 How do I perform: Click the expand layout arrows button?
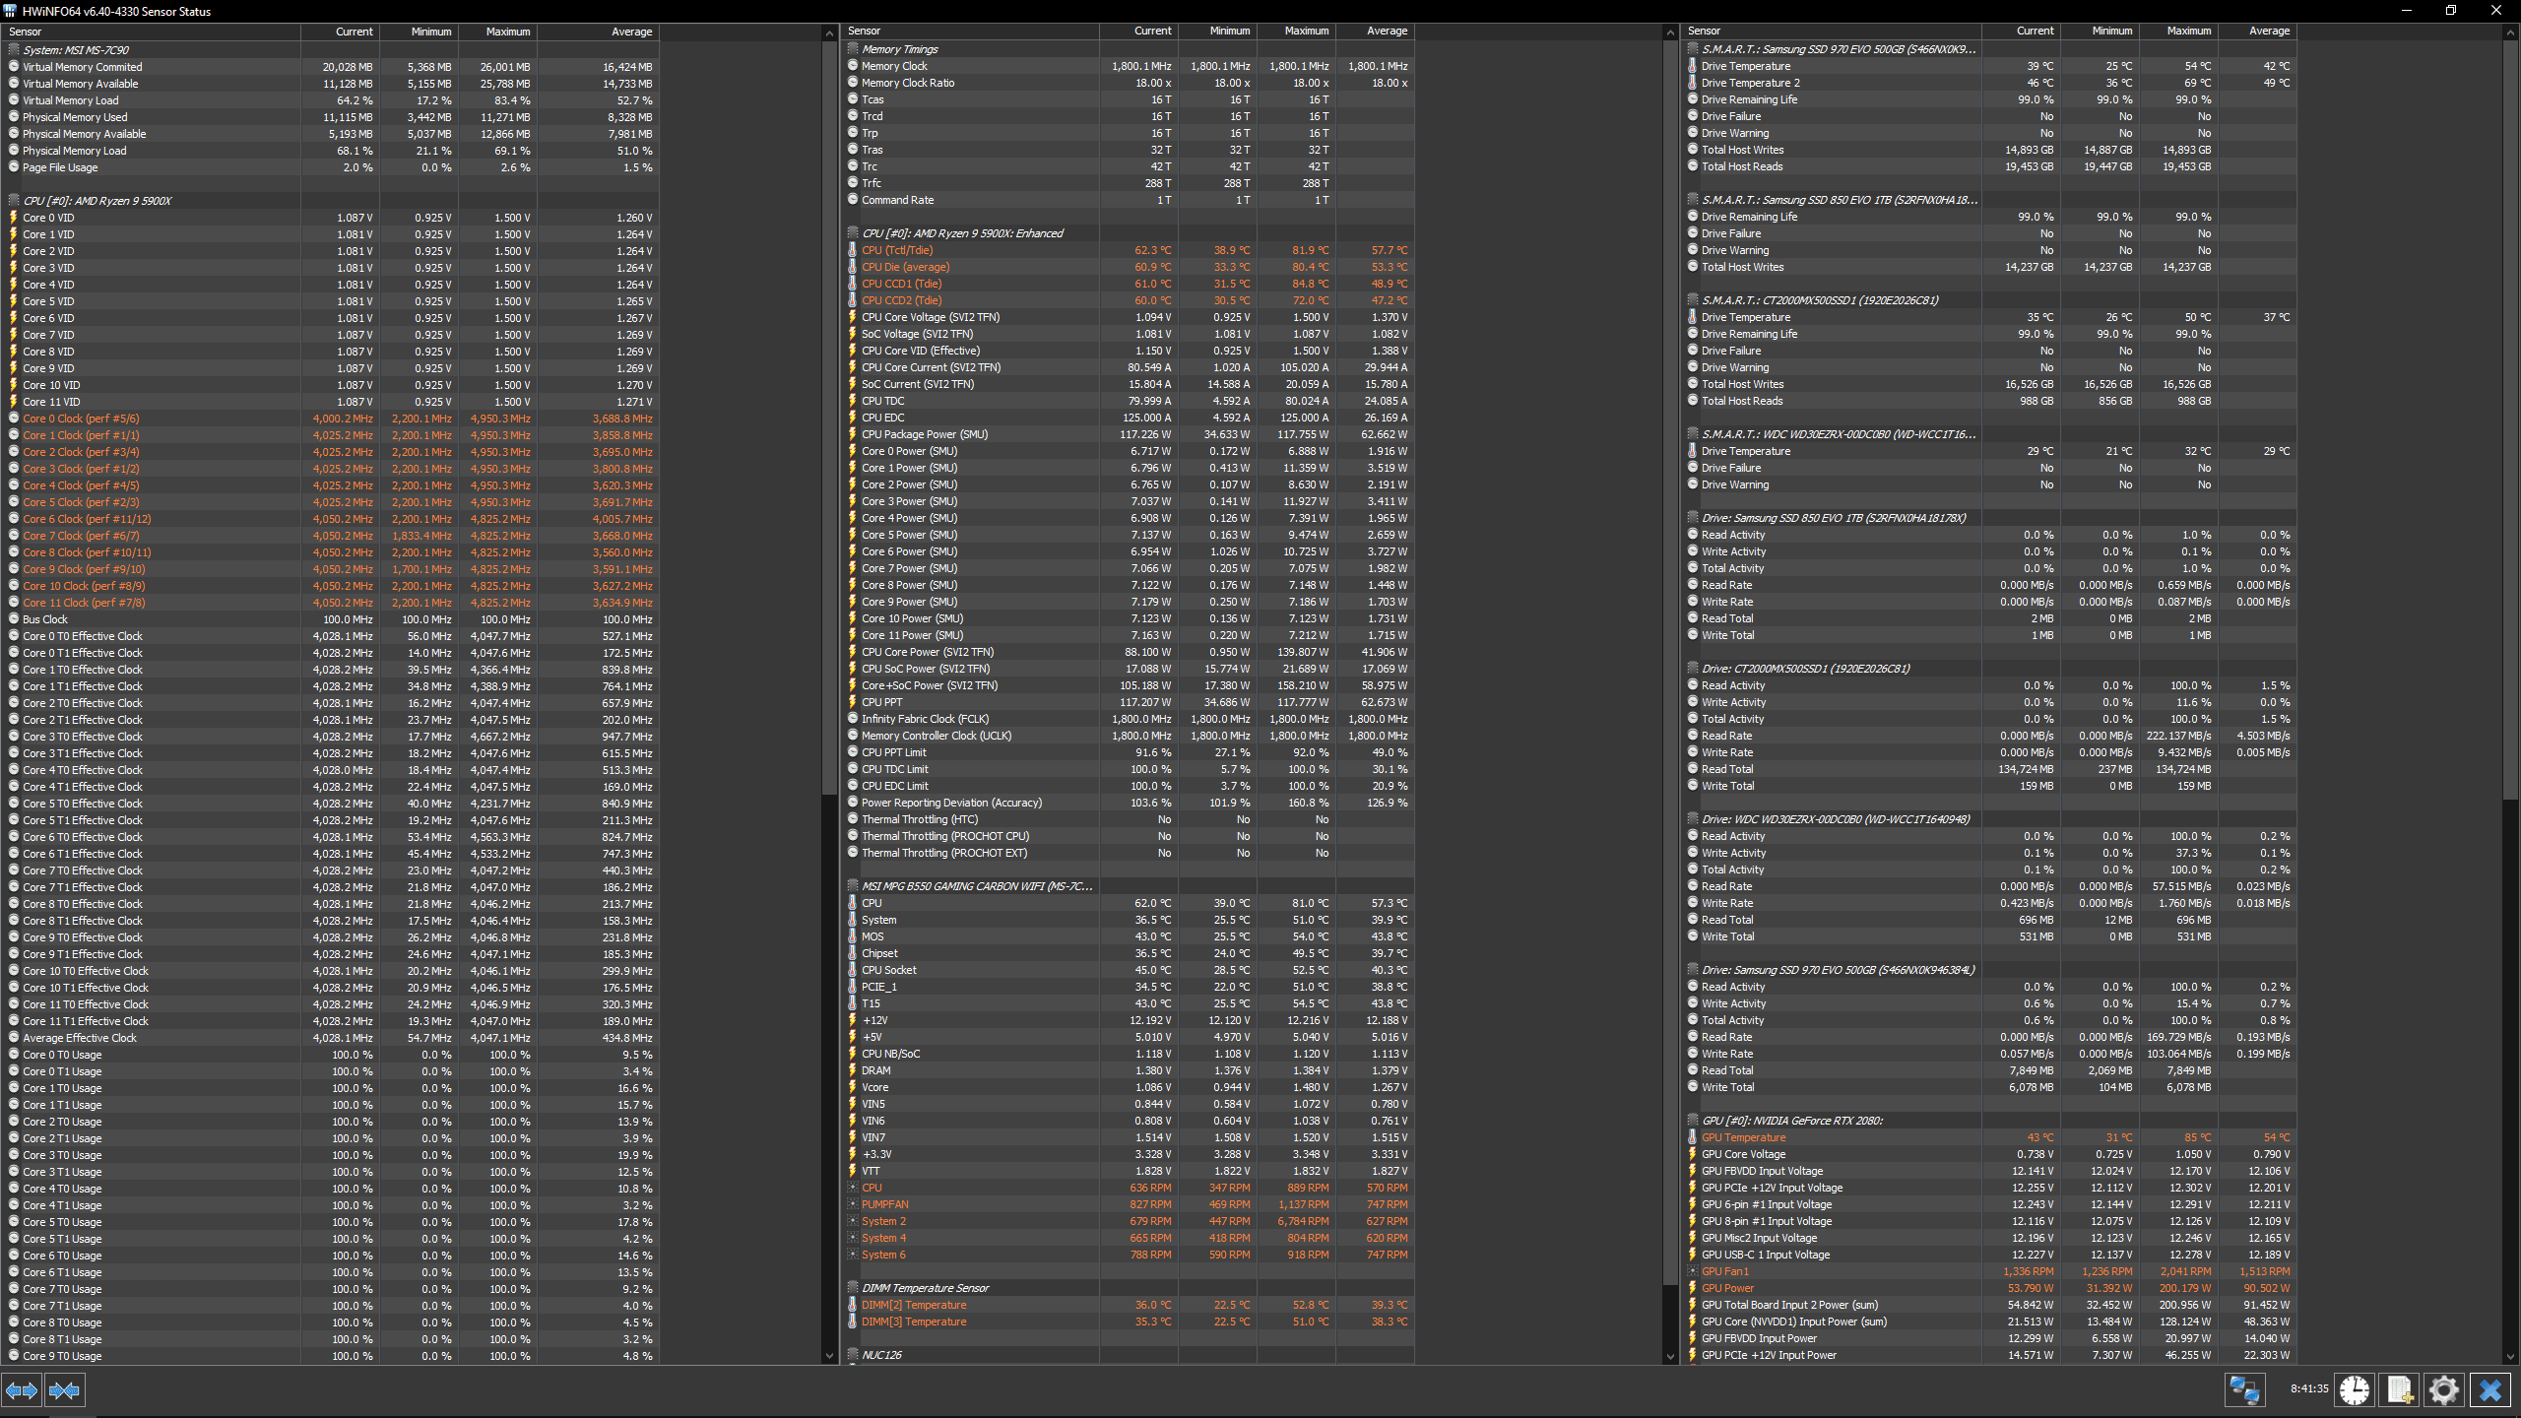pos(22,1390)
